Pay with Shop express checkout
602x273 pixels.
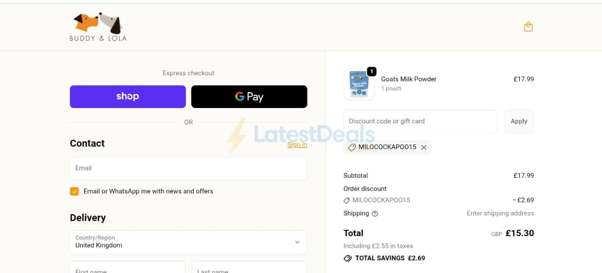click(128, 97)
